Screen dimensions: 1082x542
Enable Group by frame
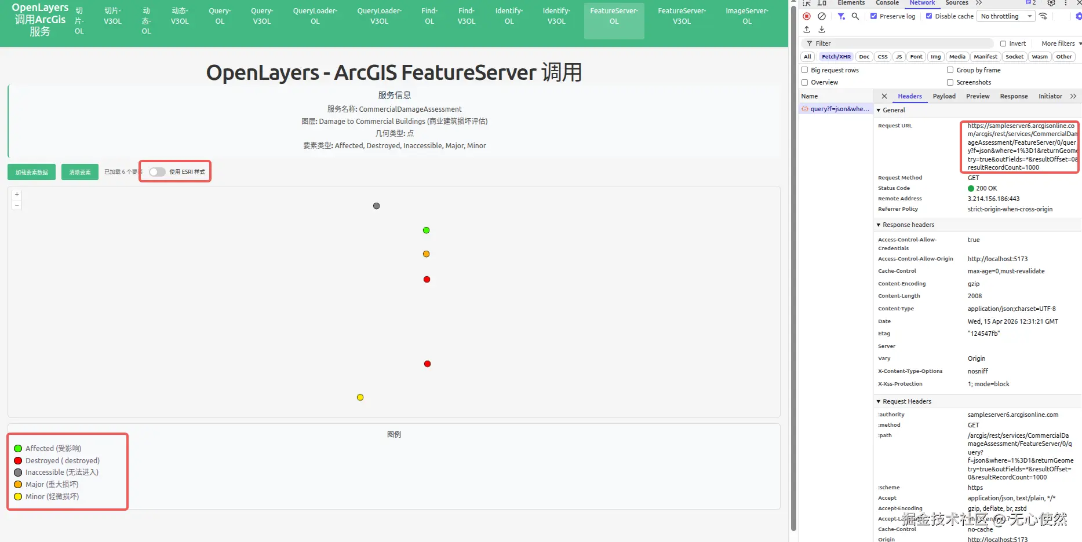(x=950, y=70)
